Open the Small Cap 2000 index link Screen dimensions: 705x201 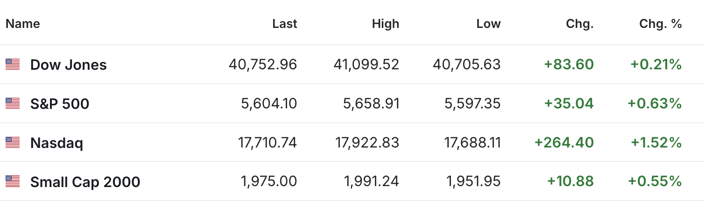(x=85, y=181)
